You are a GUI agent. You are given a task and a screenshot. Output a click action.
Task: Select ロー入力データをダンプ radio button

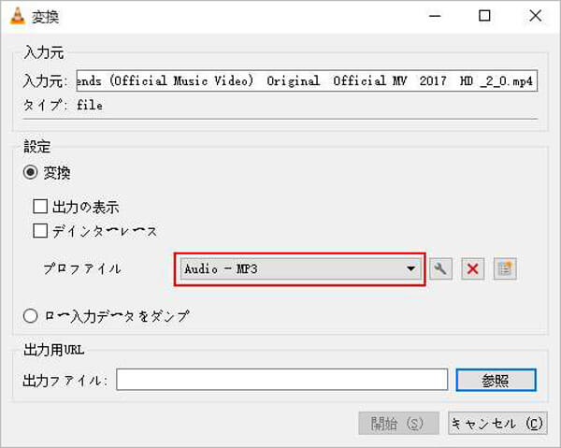pyautogui.click(x=31, y=316)
